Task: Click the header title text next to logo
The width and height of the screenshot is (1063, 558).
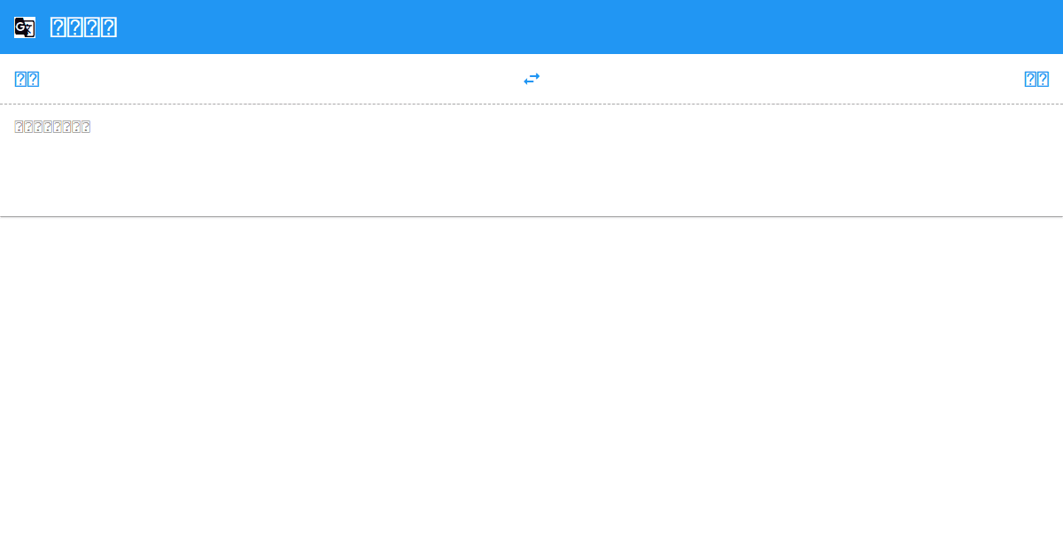Action: coord(83,27)
